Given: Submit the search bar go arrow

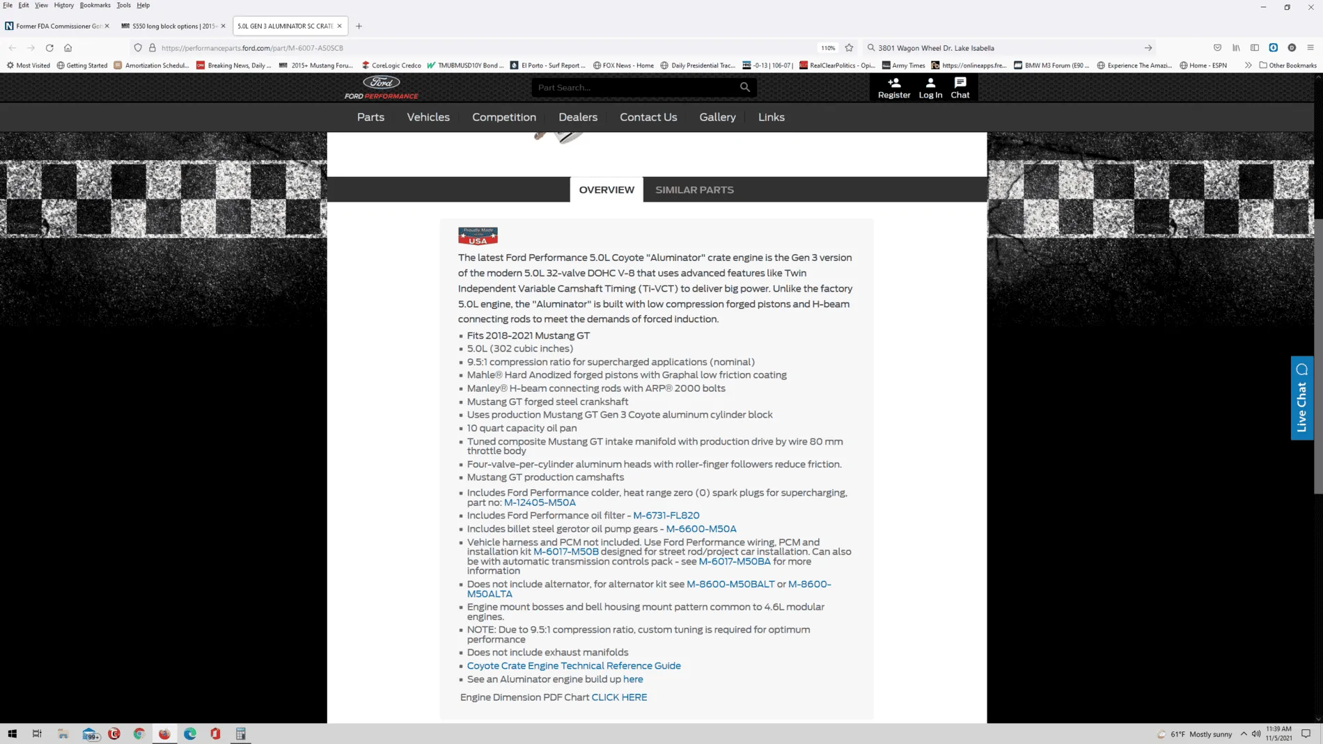Looking at the screenshot, I should point(1148,48).
